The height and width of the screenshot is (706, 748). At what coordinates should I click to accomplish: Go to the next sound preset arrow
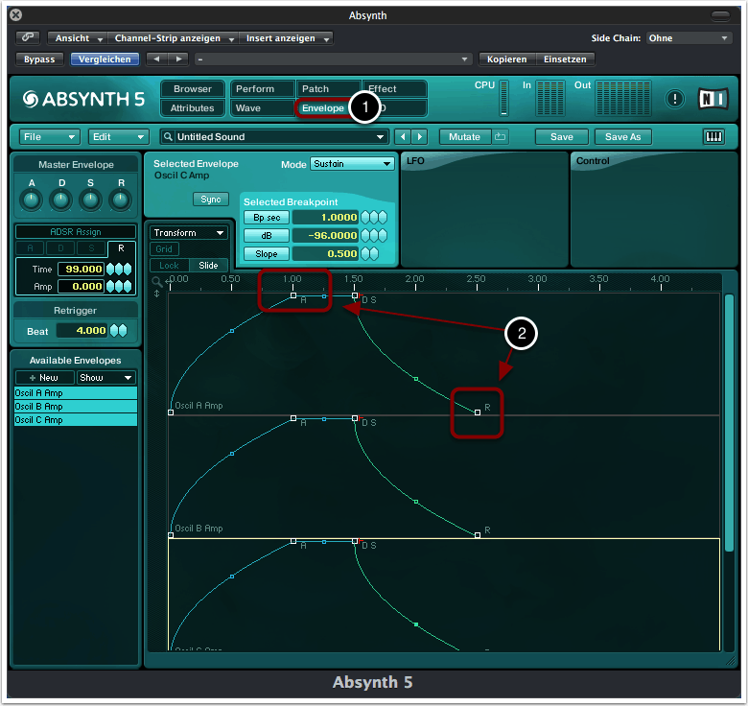(x=420, y=136)
